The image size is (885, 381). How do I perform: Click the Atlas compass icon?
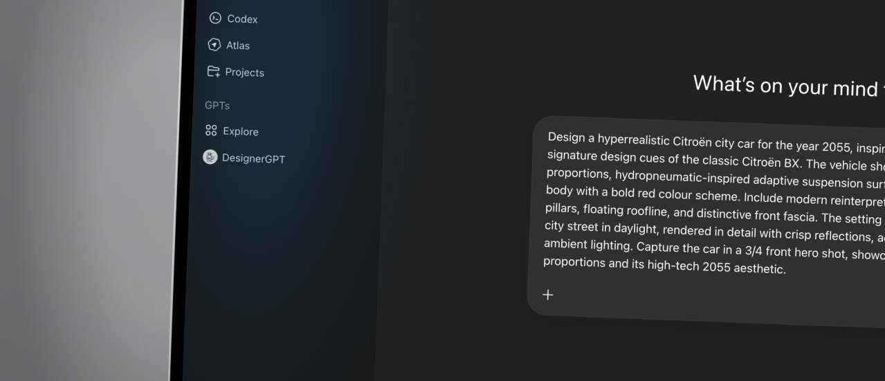point(215,45)
